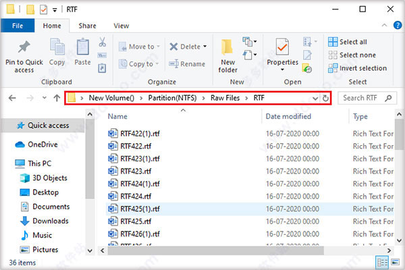The image size is (405, 270).
Task: Click Partition(NTFS) in the address path
Action: tap(172, 98)
